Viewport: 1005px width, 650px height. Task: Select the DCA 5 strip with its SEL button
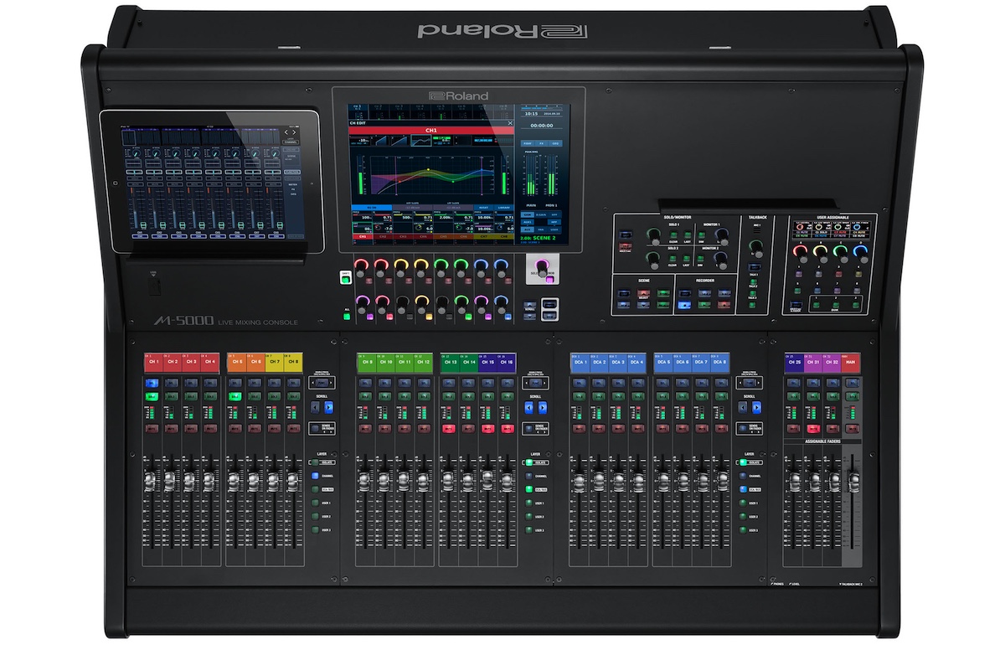pos(663,384)
